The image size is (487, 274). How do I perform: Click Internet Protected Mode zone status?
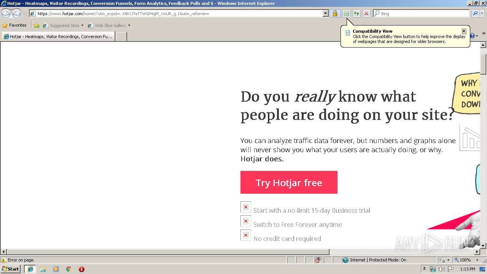374,260
